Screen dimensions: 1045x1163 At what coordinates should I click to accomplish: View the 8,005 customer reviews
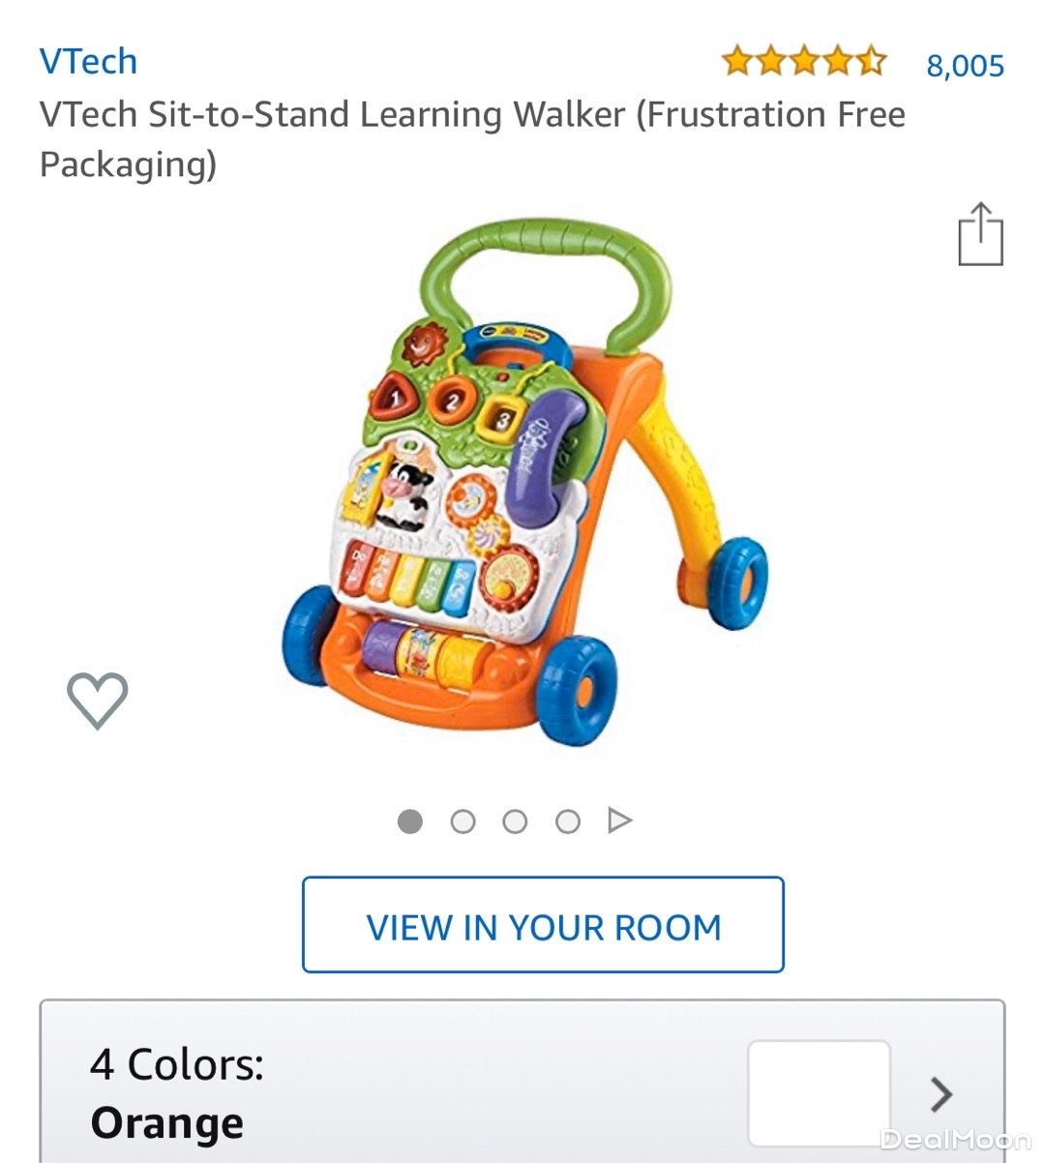(x=965, y=65)
